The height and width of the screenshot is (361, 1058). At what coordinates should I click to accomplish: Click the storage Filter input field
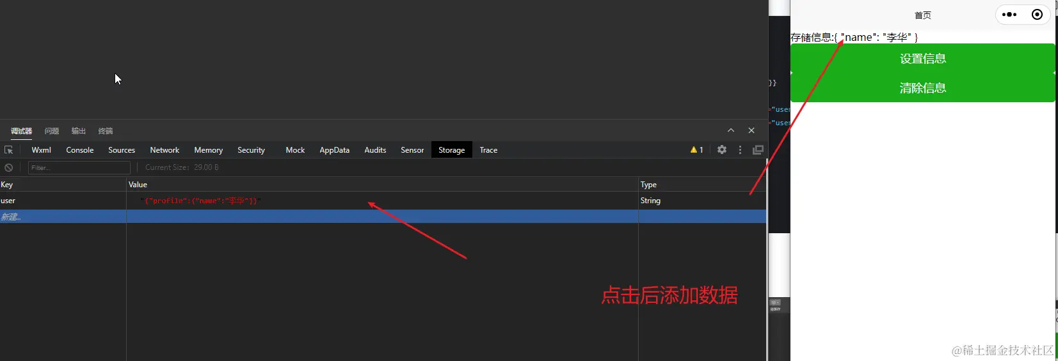[79, 167]
